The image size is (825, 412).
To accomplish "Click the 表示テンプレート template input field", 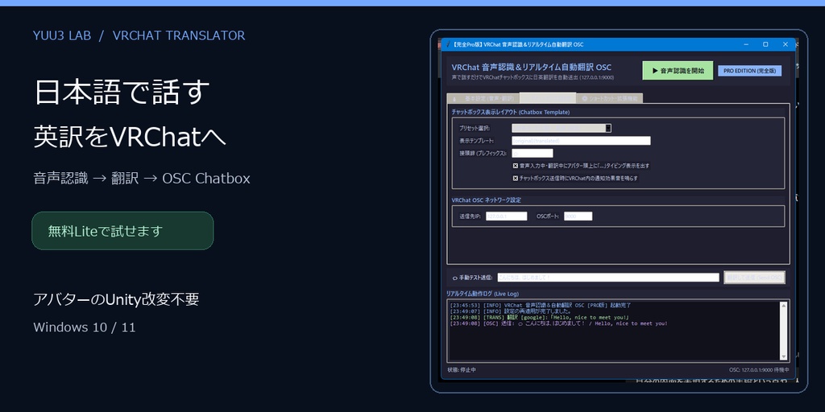I will coord(581,140).
